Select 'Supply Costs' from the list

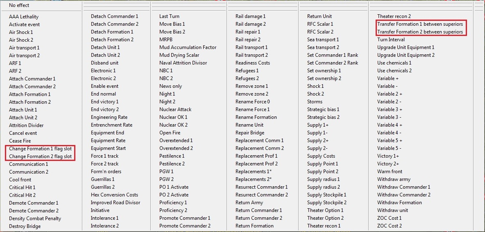point(321,156)
